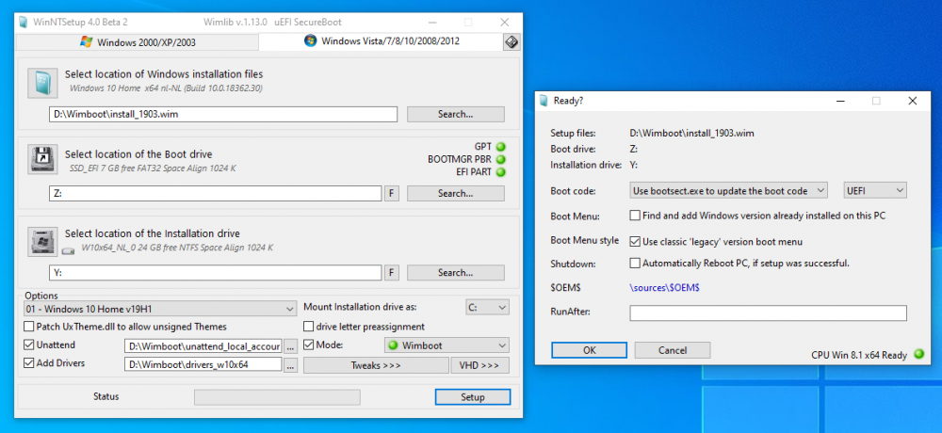The image size is (942, 433).
Task: Open the Mount Installation drive as C: dropdown
Action: point(487,308)
